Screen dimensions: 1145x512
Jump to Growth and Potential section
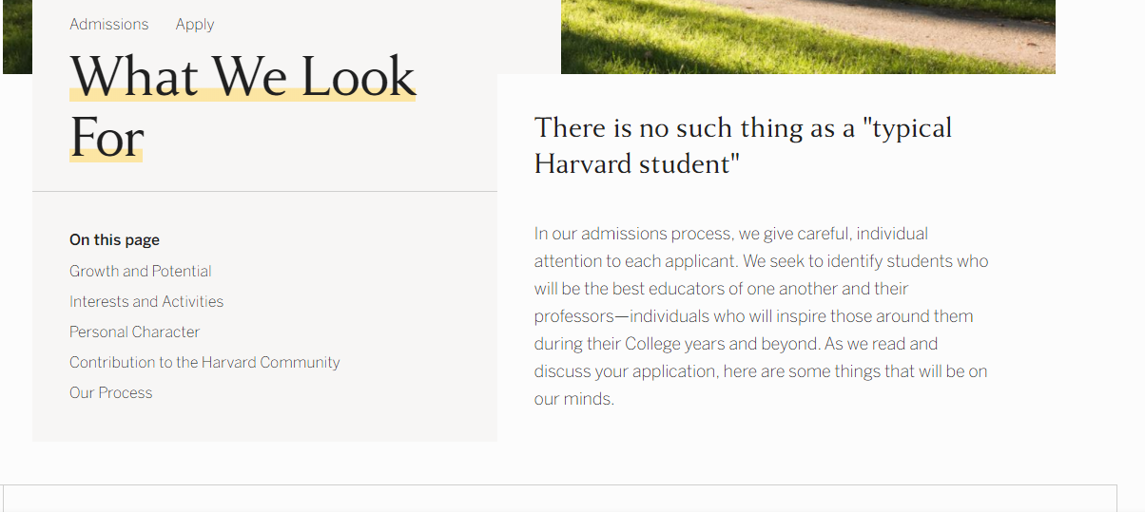[140, 271]
